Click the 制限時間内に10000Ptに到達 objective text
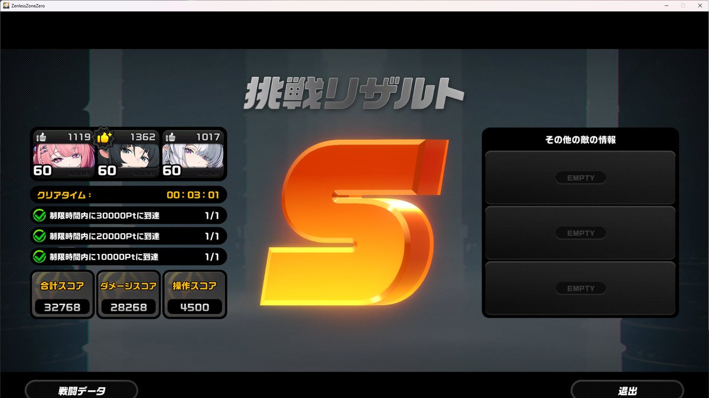709x398 pixels. pyautogui.click(x=104, y=257)
